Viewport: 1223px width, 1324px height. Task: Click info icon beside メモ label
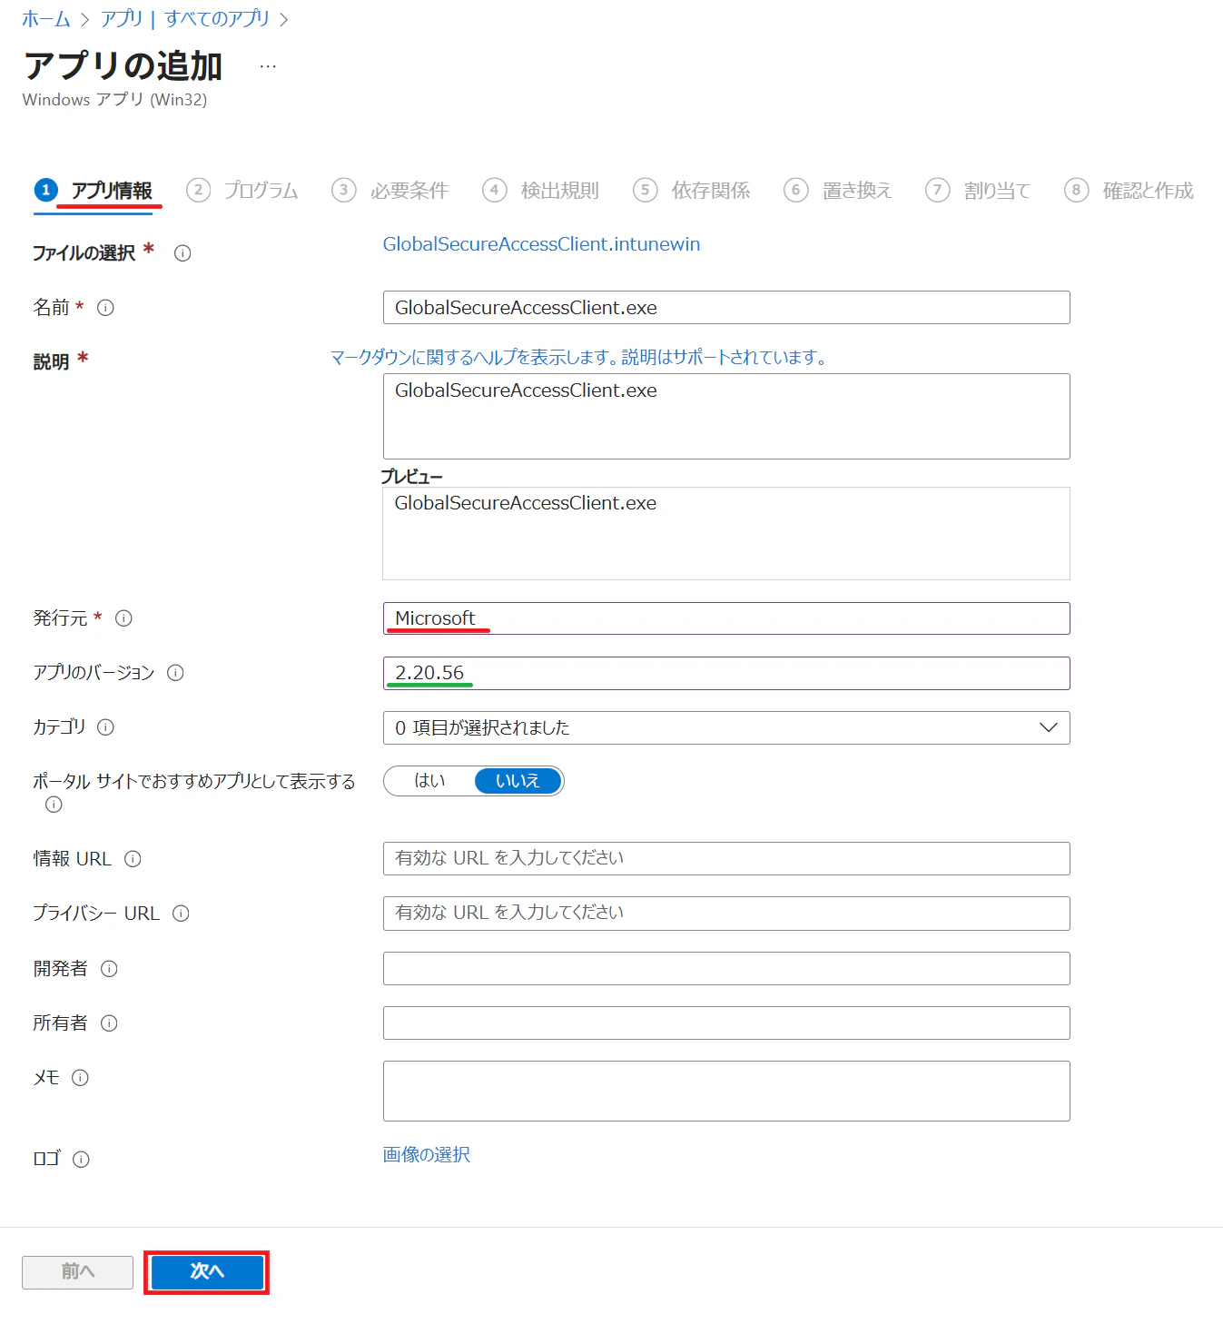coord(80,1078)
